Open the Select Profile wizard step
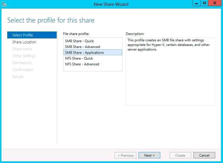The height and width of the screenshot is (163, 223). [x=32, y=35]
